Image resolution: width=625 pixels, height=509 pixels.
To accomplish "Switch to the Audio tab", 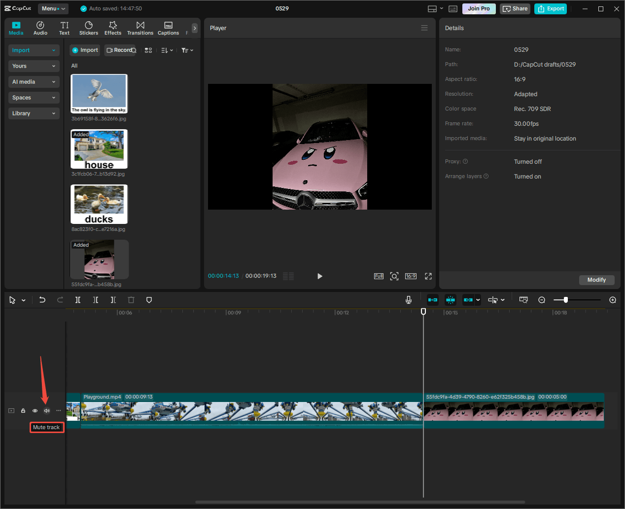I will (40, 28).
